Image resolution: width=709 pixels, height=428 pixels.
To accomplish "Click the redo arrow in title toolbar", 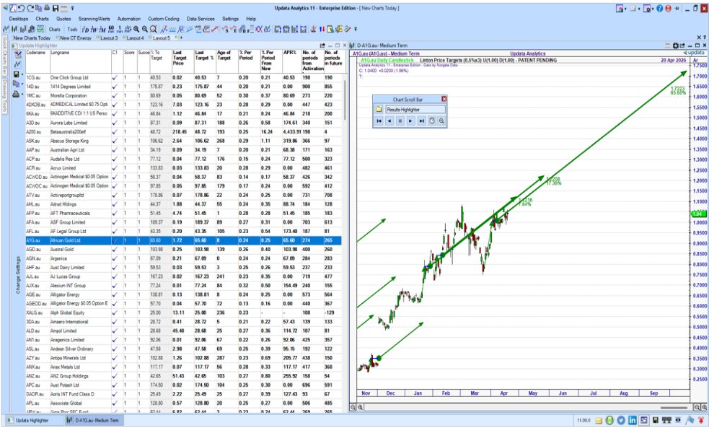I will 30,8.
